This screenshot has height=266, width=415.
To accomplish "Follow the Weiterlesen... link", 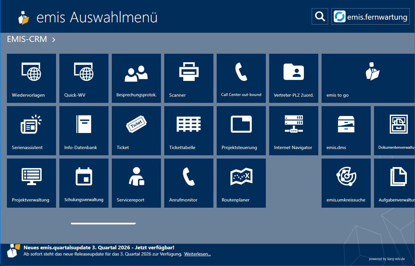I will (197, 254).
